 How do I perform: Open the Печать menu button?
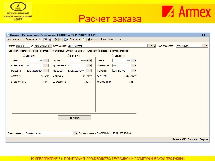[x=176, y=139]
